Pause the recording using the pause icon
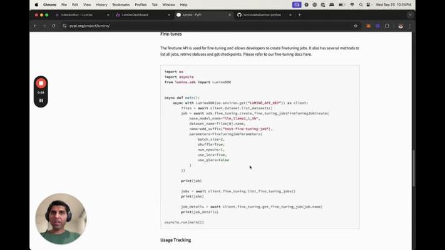This screenshot has width=445, height=250. pyautogui.click(x=41, y=100)
